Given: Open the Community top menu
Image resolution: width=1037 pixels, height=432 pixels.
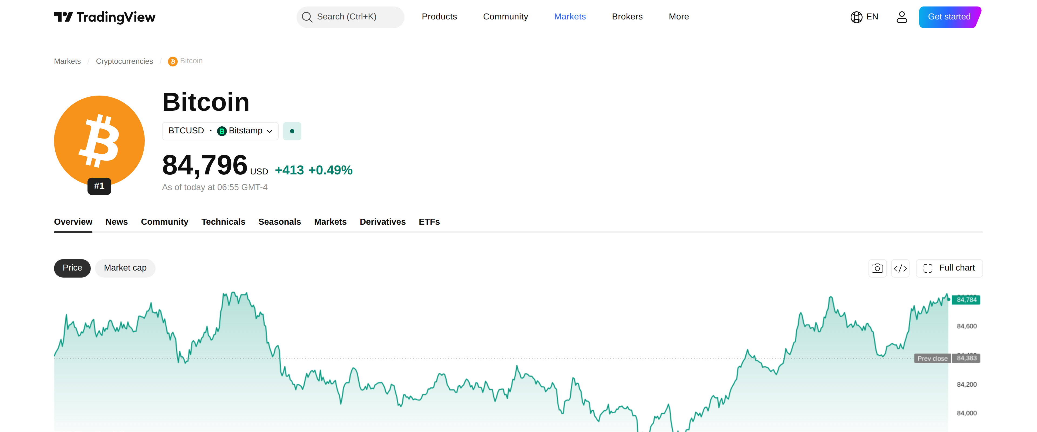Looking at the screenshot, I should click(x=505, y=17).
